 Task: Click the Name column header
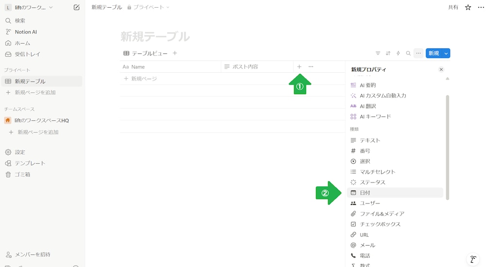click(171, 67)
